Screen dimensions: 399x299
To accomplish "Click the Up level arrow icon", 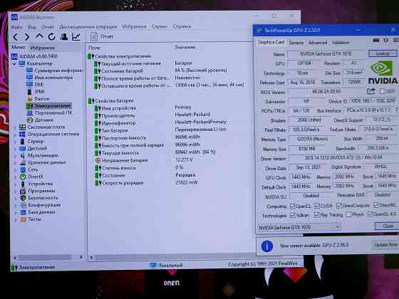I will pyautogui.click(x=39, y=36).
